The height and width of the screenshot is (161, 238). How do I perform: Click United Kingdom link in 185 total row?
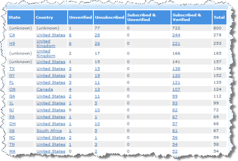(46, 53)
